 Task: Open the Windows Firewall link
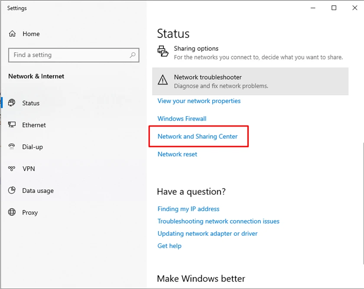(182, 119)
